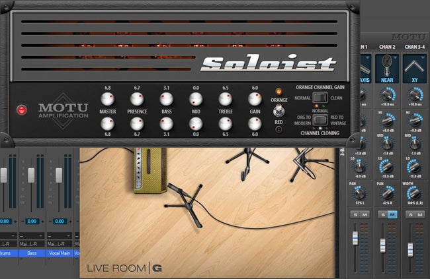Select the ORANGE channel indicator LED
The width and height of the screenshot is (430, 279).
tap(279, 92)
